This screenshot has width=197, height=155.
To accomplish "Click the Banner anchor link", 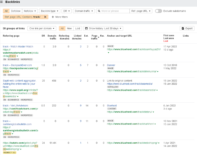I will click(111, 65).
